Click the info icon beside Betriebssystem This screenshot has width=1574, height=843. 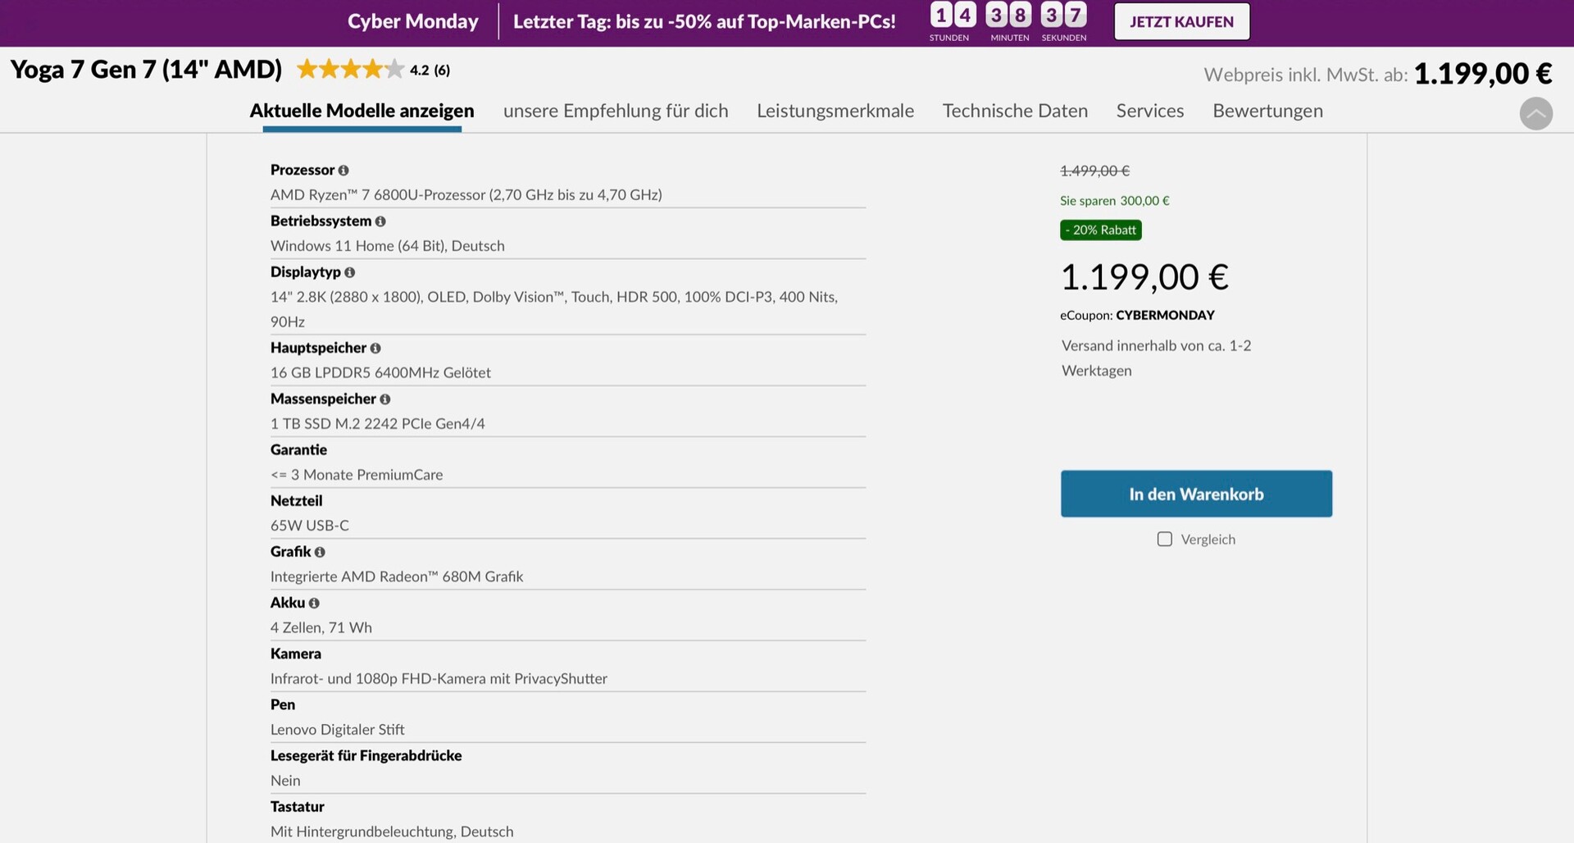tap(380, 221)
